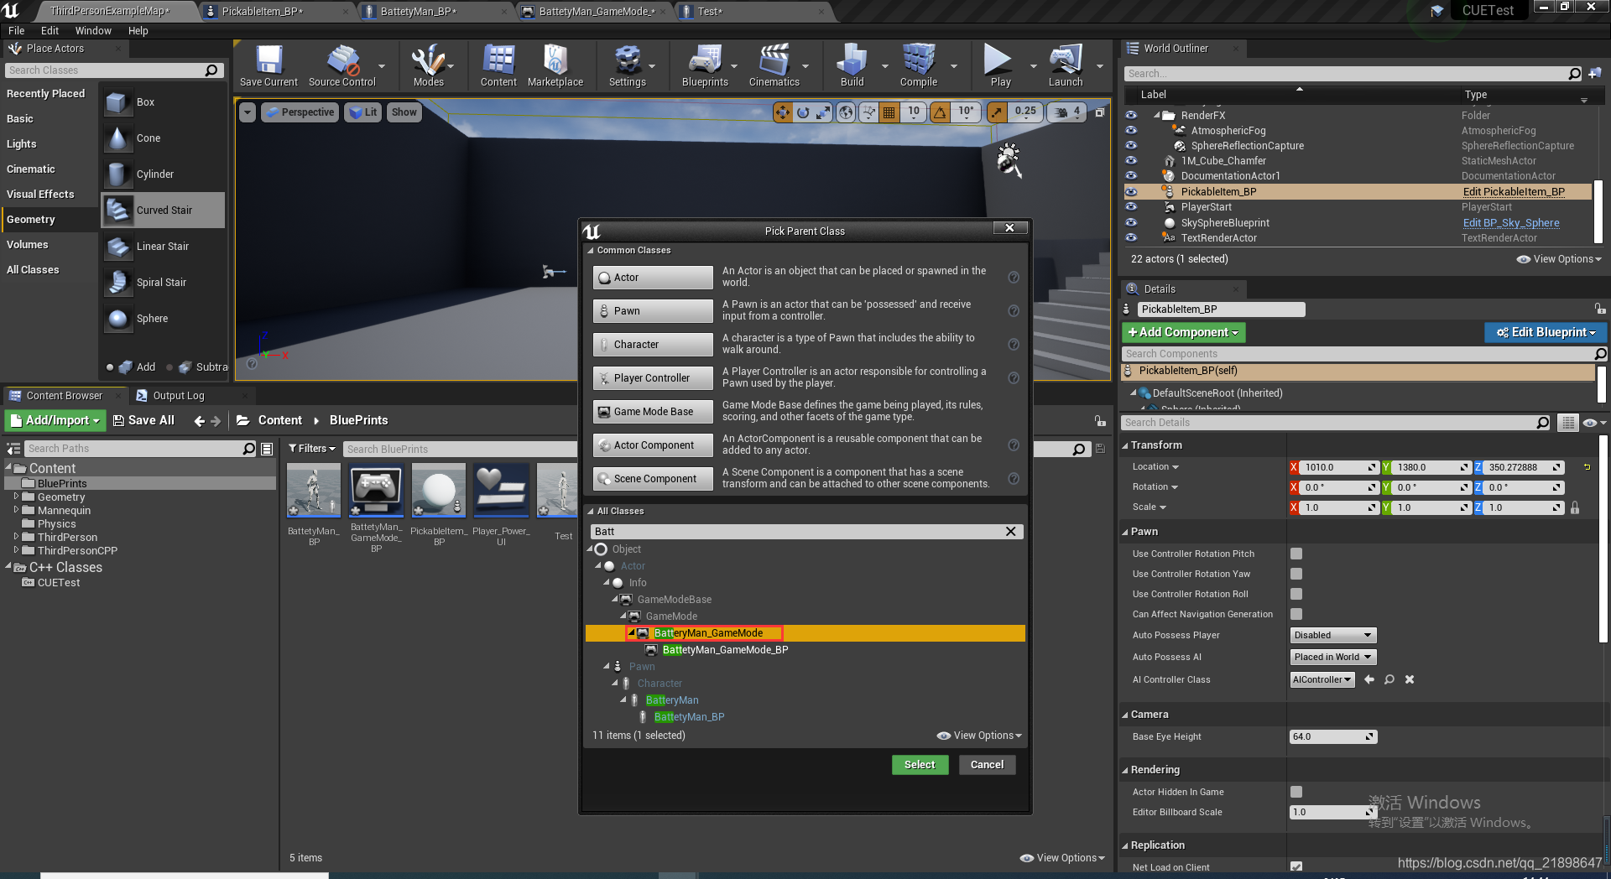Click Edit Blueprint in Details panel
This screenshot has height=879, width=1611.
[1545, 332]
